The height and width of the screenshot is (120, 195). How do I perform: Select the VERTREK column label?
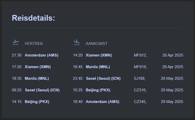coord(34,44)
